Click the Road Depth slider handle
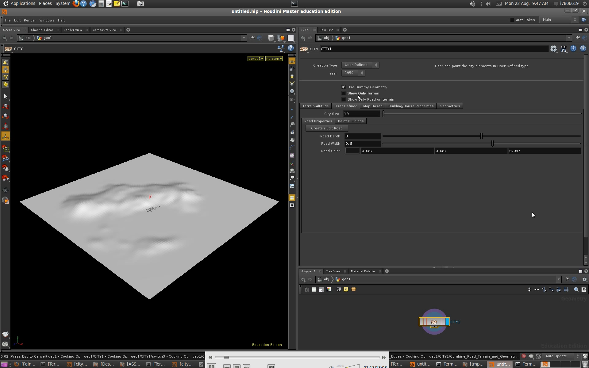The height and width of the screenshot is (368, 589). pos(481,136)
